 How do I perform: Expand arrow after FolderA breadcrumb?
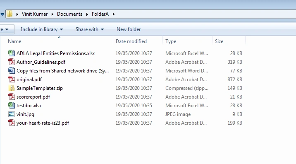[113, 14]
